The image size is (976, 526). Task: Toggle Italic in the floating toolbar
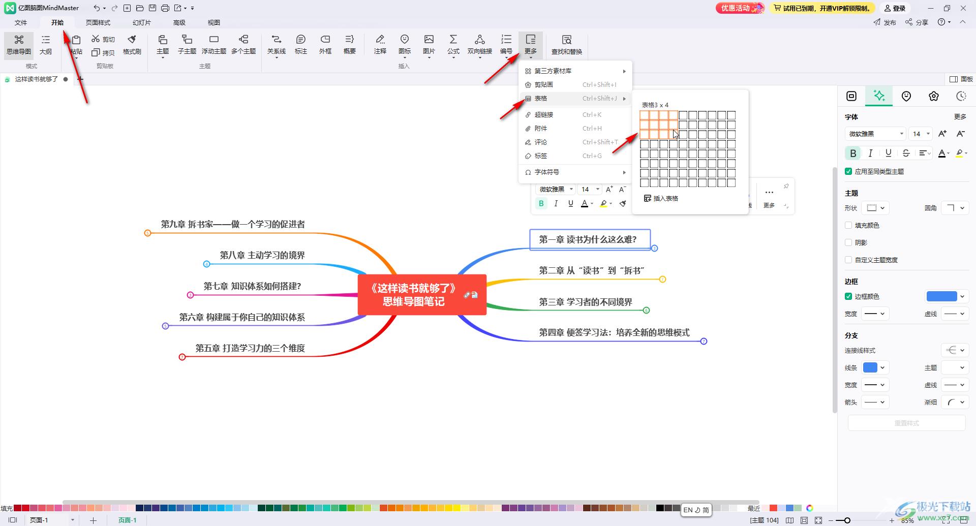point(556,203)
